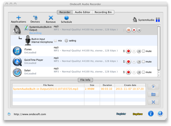Enable the mix checkbox for microphone
This screenshot has width=171, height=126.
click(56, 41)
